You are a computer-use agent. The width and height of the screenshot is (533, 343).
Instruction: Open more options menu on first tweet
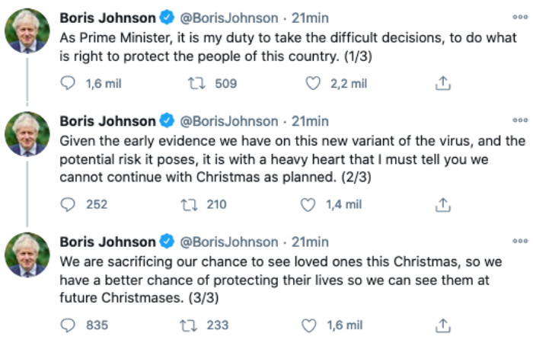519,17
